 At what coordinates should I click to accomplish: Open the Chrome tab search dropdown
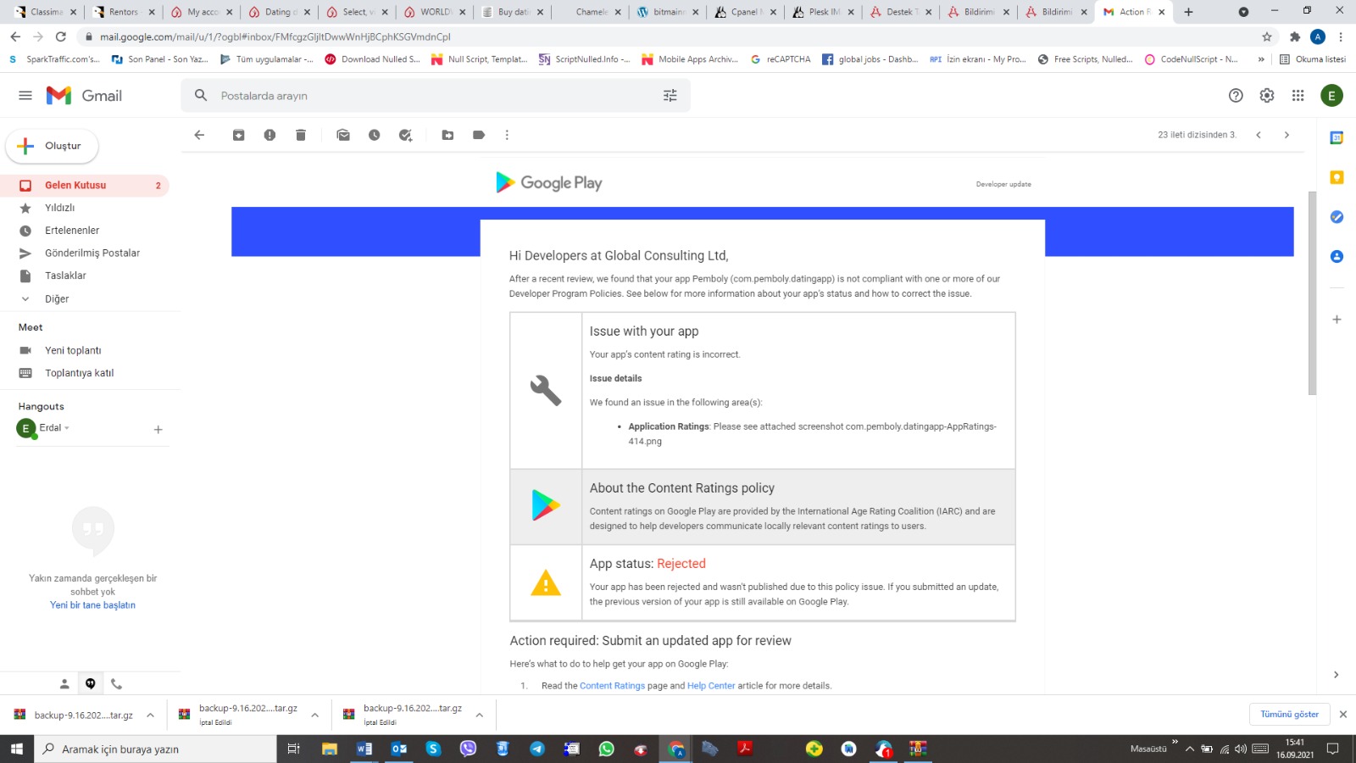pos(1243,12)
